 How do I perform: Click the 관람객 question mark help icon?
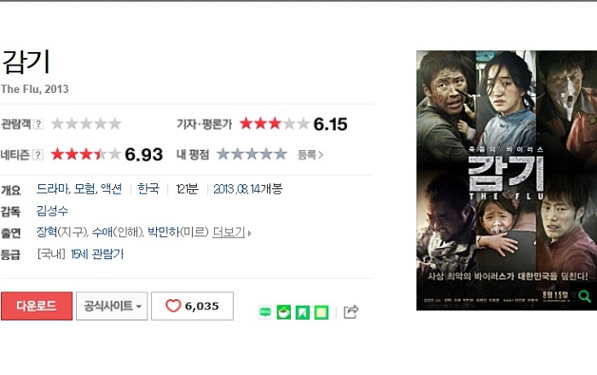(x=38, y=124)
